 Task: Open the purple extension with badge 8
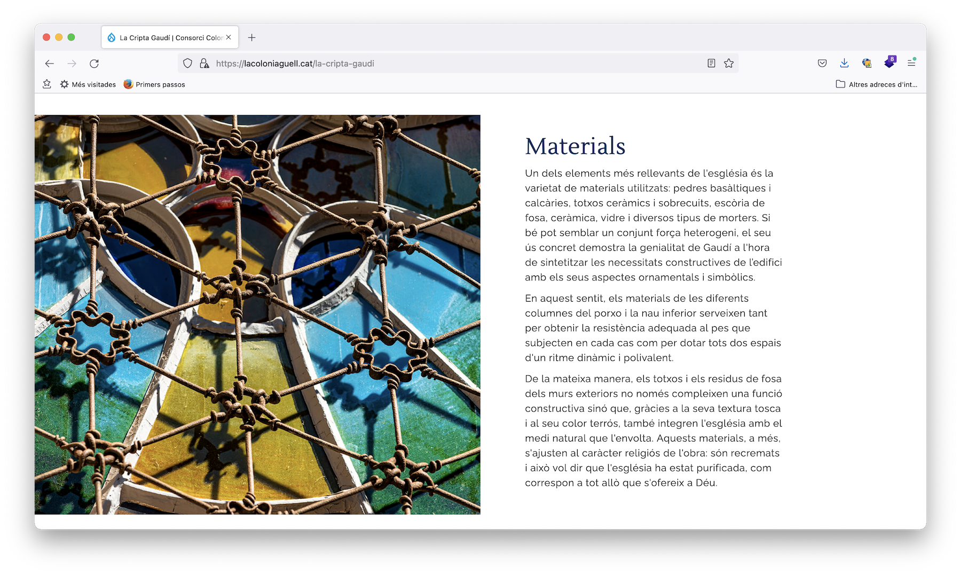[889, 63]
